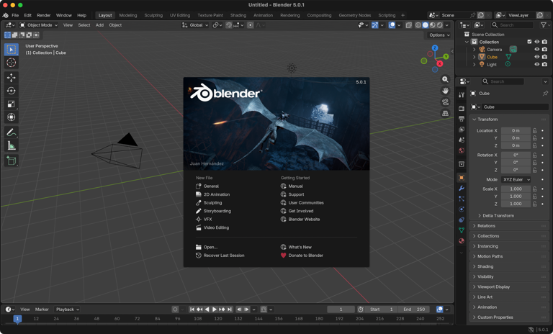The height and width of the screenshot is (334, 553).
Task: Jump to timeline start frame button
Action: [192, 310]
